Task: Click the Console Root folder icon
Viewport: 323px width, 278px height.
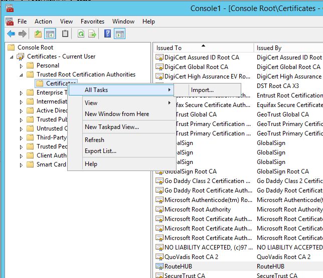Action: [11, 47]
